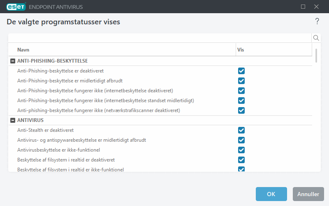Screen dimensions: 329x206
Task: Toggle 'Beskyttelse af filsystem i realtid er ikke-funktionel' checkbox
Action: [x=241, y=169]
